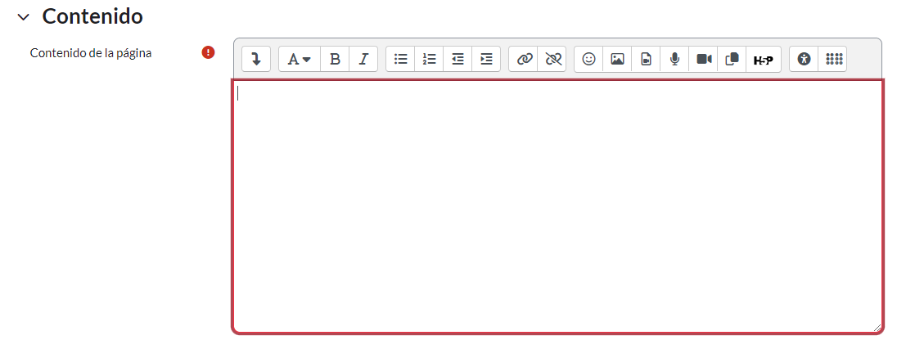Toggle the expanded toolbar arrow button
Screen dimensions: 897x340
pos(256,59)
